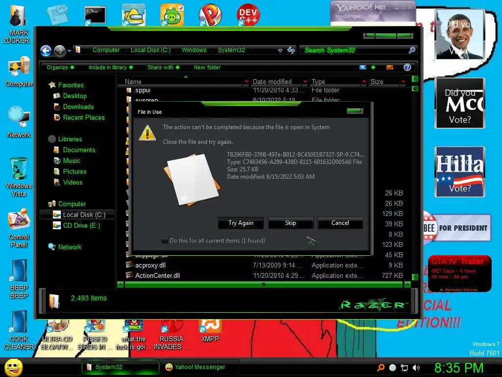Open the DEV C++ desktop icon
Screen dimensions: 502x377
tap(248, 15)
